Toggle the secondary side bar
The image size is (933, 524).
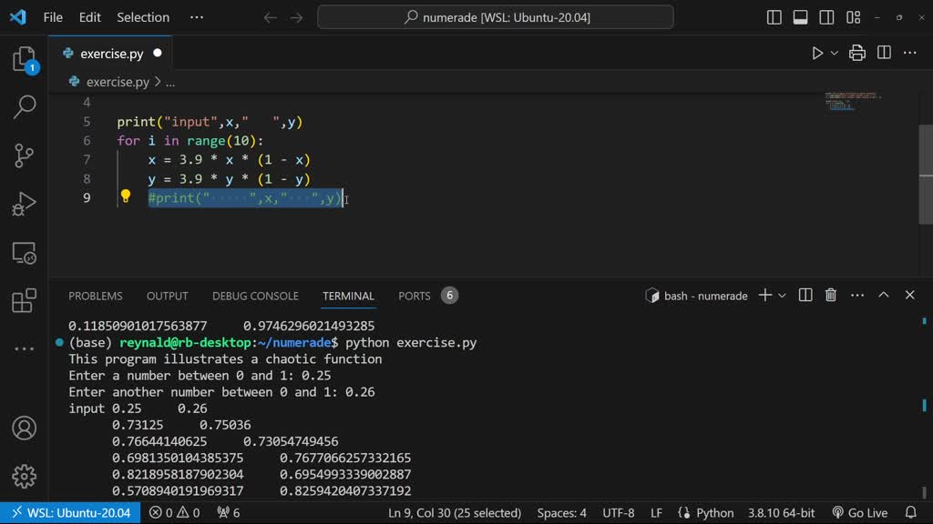(826, 16)
